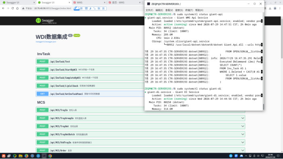Open terminal 帮助(H) menu

199,10
